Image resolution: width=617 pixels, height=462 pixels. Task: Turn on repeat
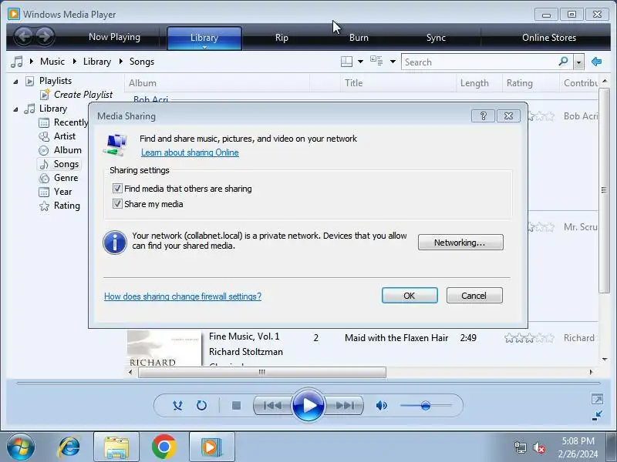201,406
